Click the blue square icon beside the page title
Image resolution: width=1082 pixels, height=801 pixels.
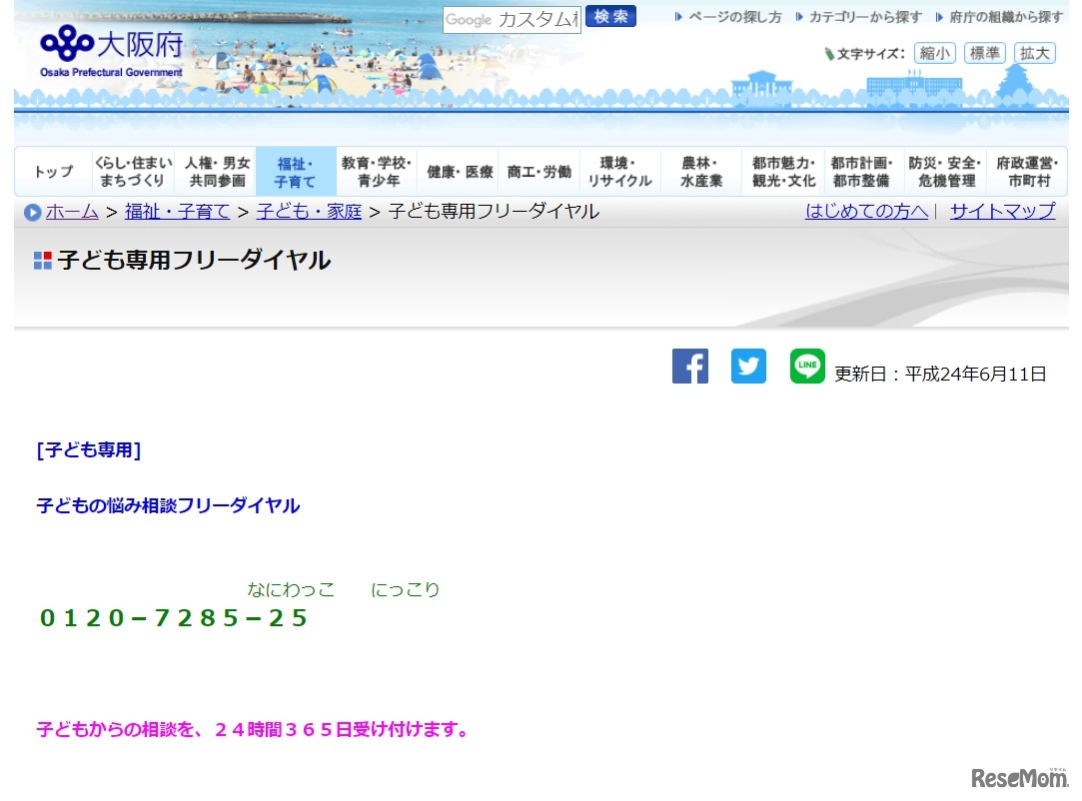(41, 260)
